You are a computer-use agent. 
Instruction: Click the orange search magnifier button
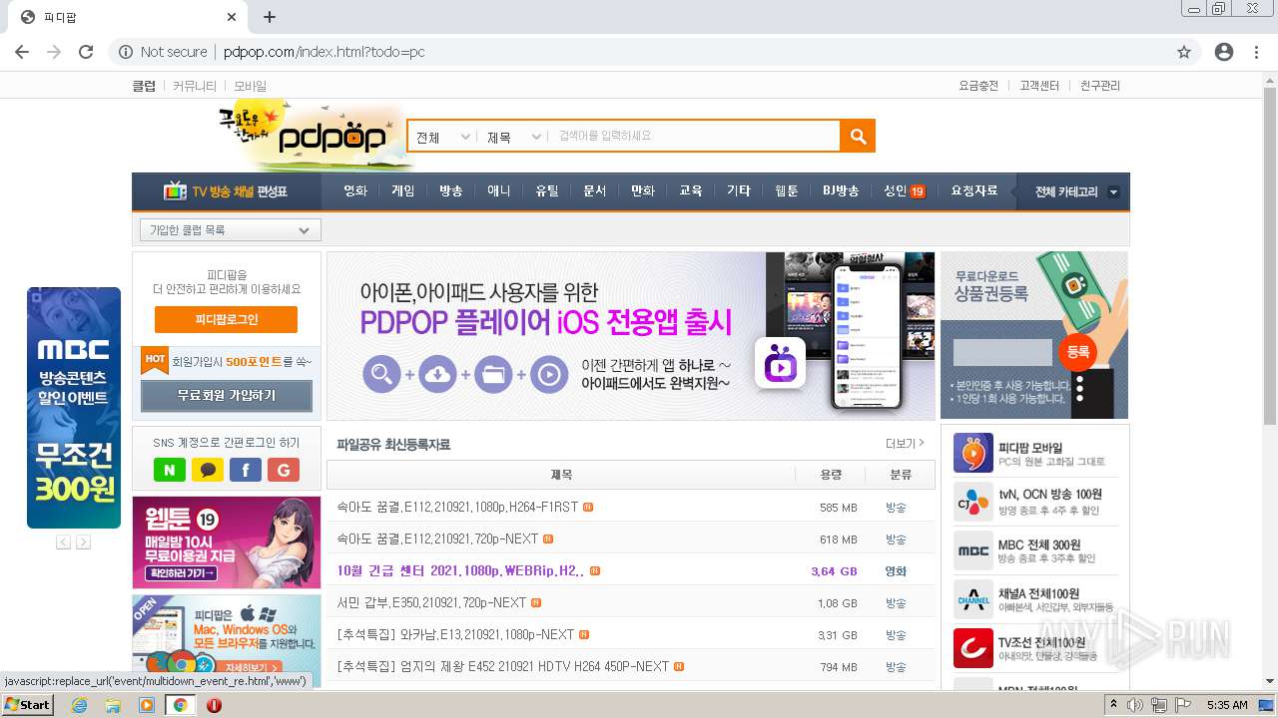(x=858, y=137)
